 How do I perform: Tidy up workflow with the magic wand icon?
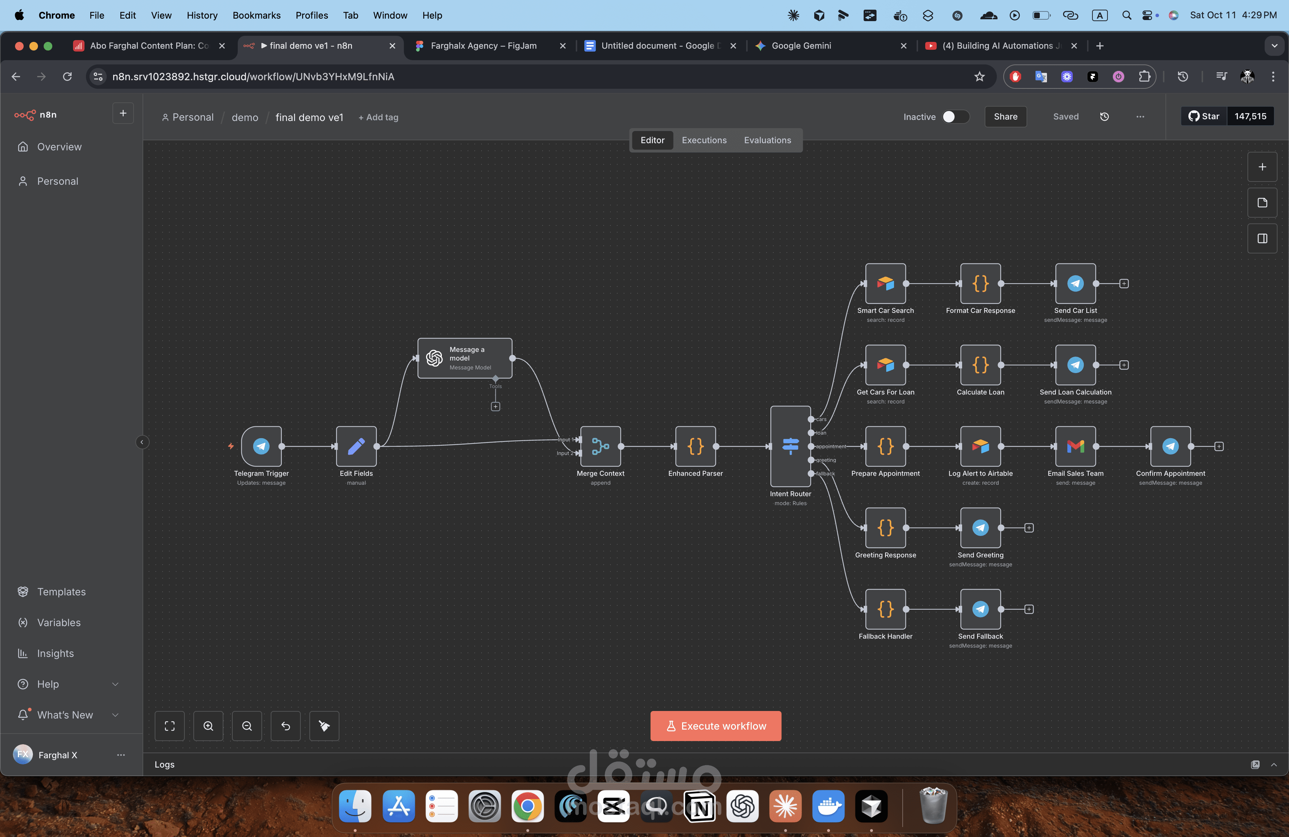tap(324, 726)
